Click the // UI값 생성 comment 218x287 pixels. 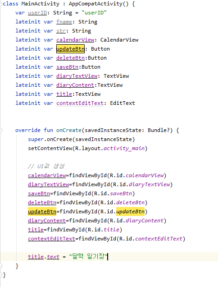pyautogui.click(x=46, y=166)
